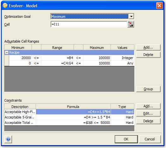Click the Type column header
Image resolution: width=166 pixels, height=148 pixels.
(x=122, y=107)
